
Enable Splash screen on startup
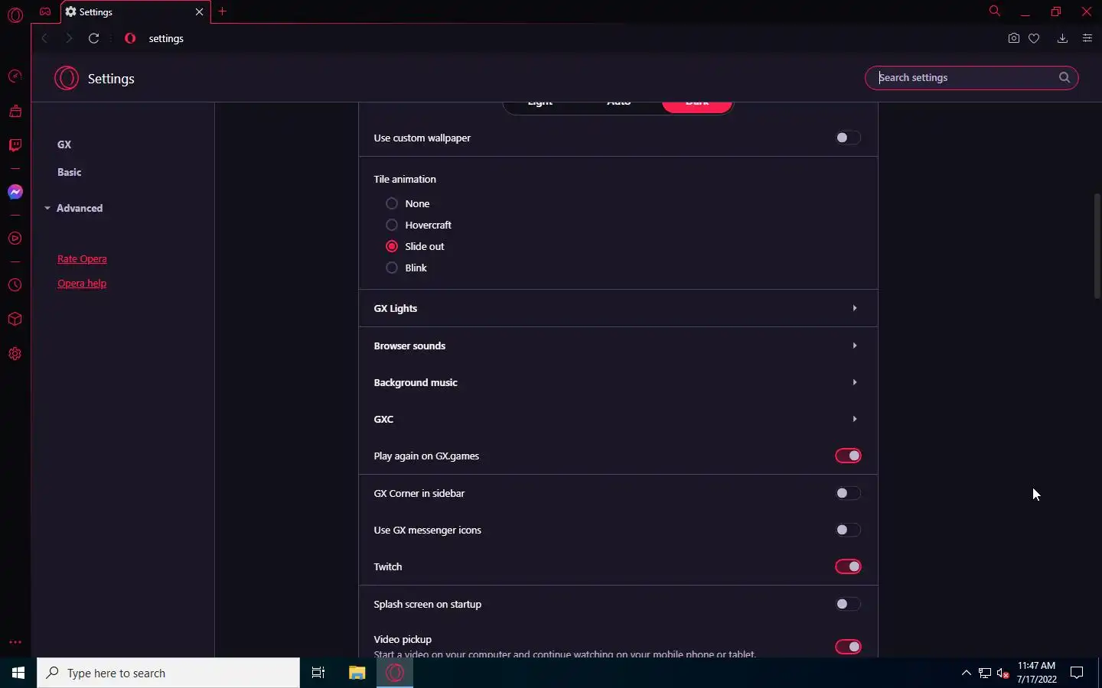[x=848, y=604]
